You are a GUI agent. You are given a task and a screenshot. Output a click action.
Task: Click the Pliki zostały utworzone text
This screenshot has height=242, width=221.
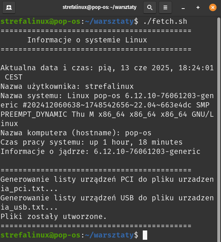click(53, 216)
